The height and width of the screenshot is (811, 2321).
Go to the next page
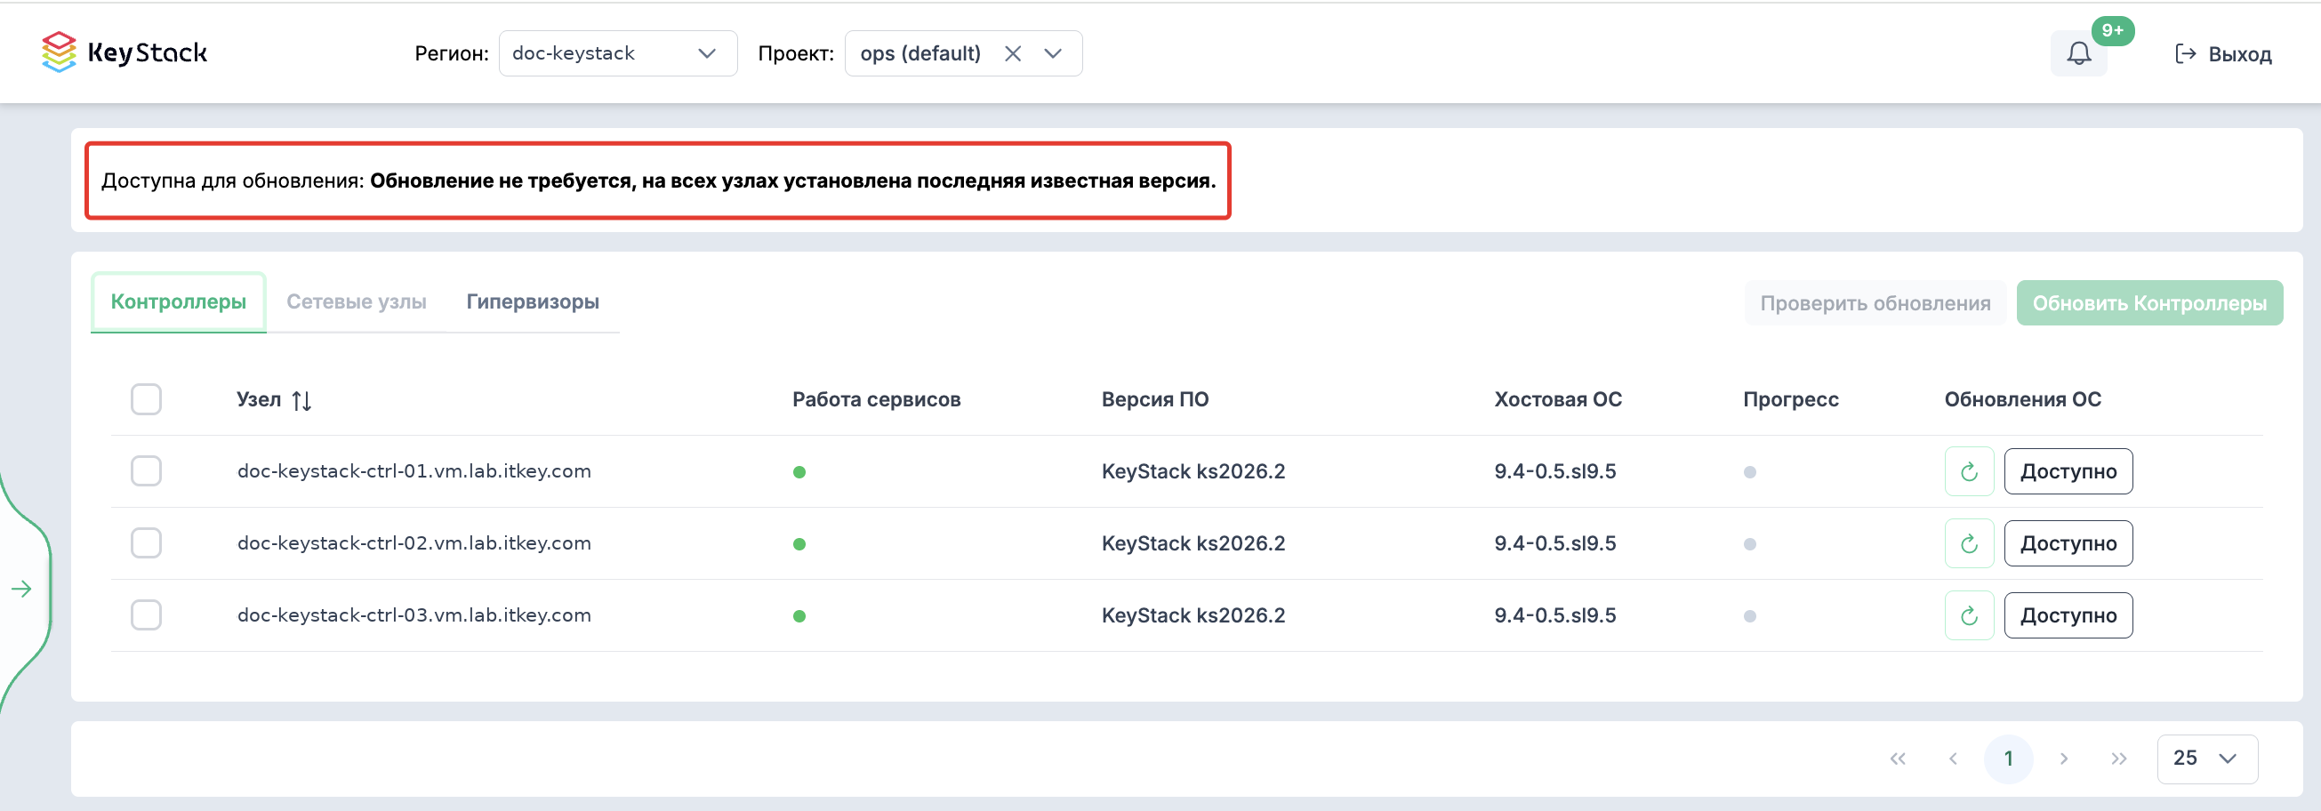point(2063,759)
